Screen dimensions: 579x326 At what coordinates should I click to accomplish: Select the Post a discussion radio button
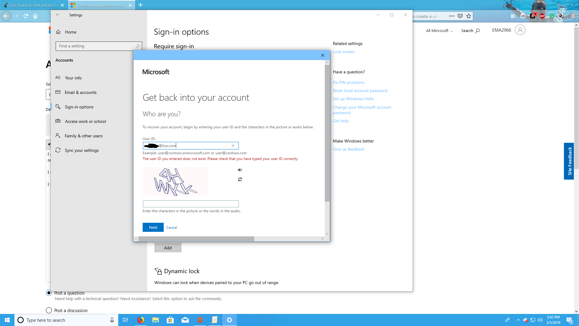pos(49,310)
